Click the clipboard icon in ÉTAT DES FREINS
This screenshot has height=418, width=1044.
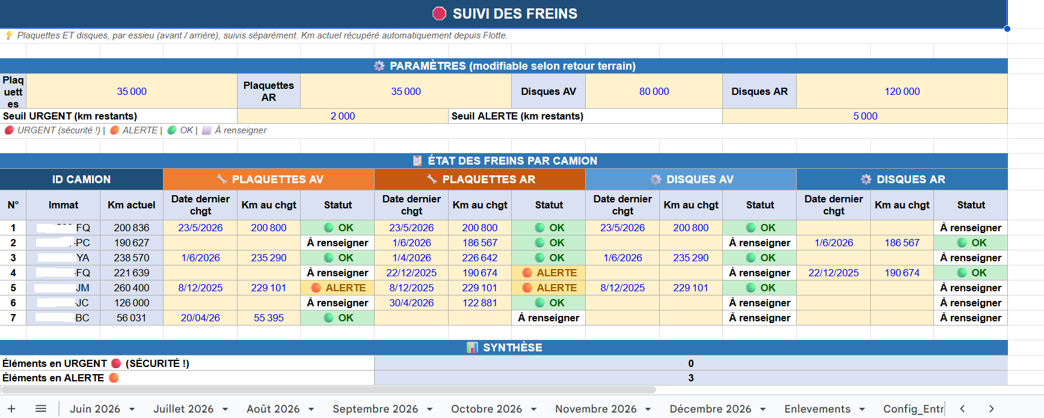[x=417, y=160]
